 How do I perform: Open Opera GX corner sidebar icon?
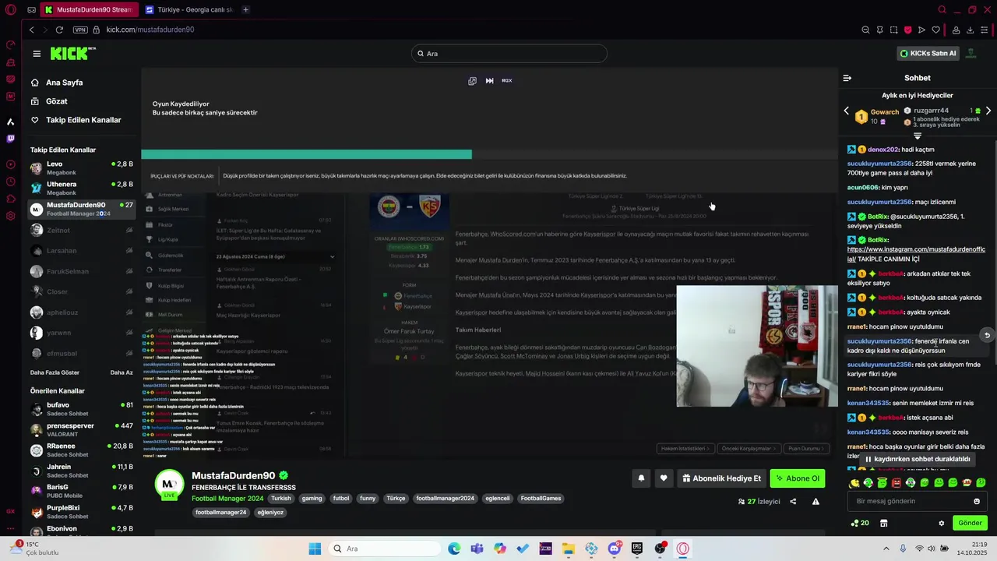pos(10,511)
